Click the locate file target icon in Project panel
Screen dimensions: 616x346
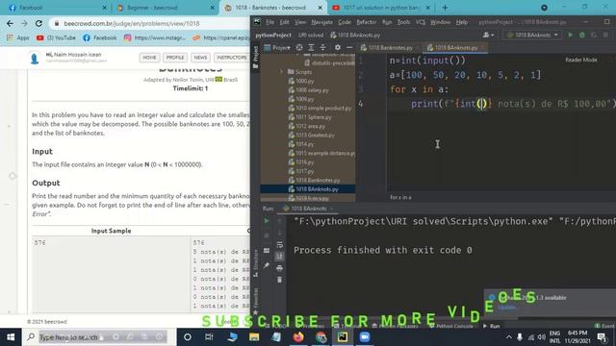[299, 47]
